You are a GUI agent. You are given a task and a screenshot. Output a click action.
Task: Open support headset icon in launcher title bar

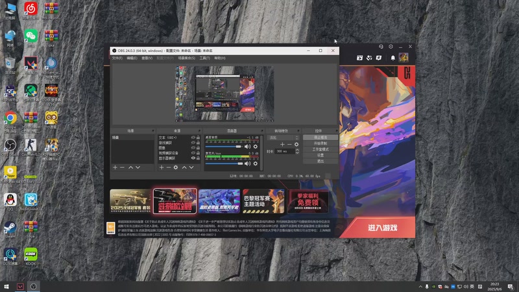click(x=381, y=47)
